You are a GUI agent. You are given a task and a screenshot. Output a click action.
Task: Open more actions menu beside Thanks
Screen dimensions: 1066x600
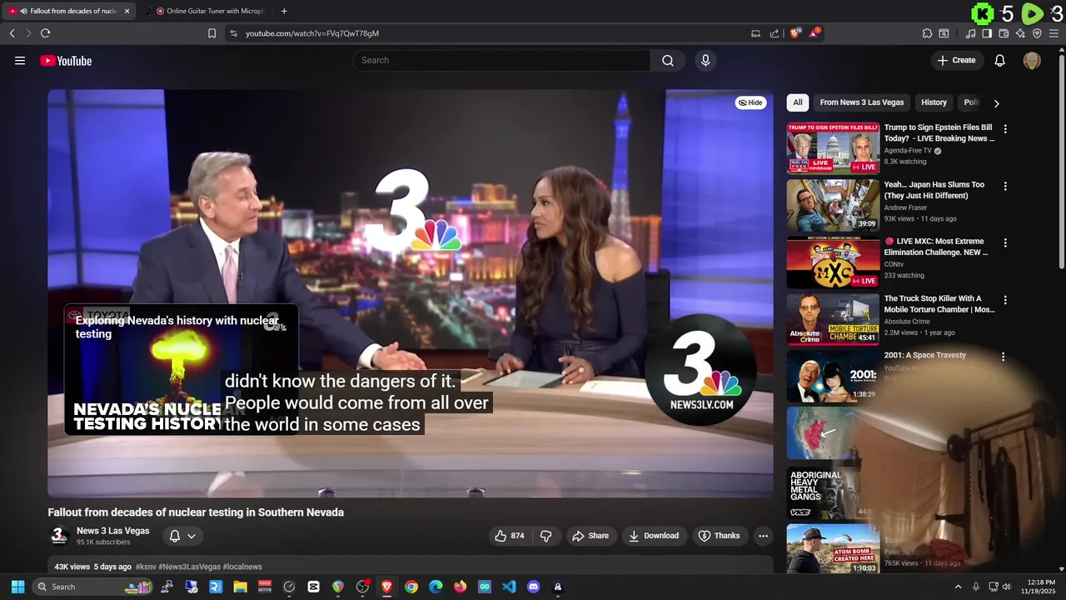[763, 536]
